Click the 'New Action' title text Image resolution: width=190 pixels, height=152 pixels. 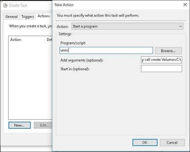[64, 5]
